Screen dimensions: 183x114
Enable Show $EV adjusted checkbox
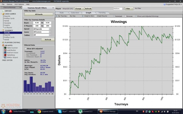pos(25,49)
